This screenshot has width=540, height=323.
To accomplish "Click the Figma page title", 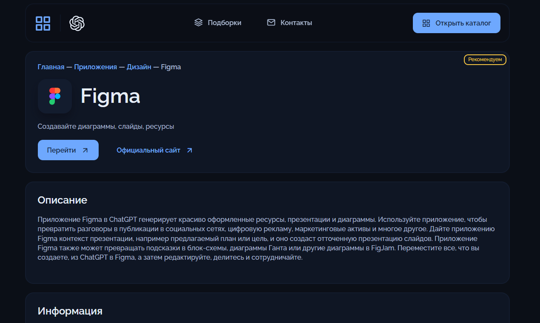I will [111, 96].
